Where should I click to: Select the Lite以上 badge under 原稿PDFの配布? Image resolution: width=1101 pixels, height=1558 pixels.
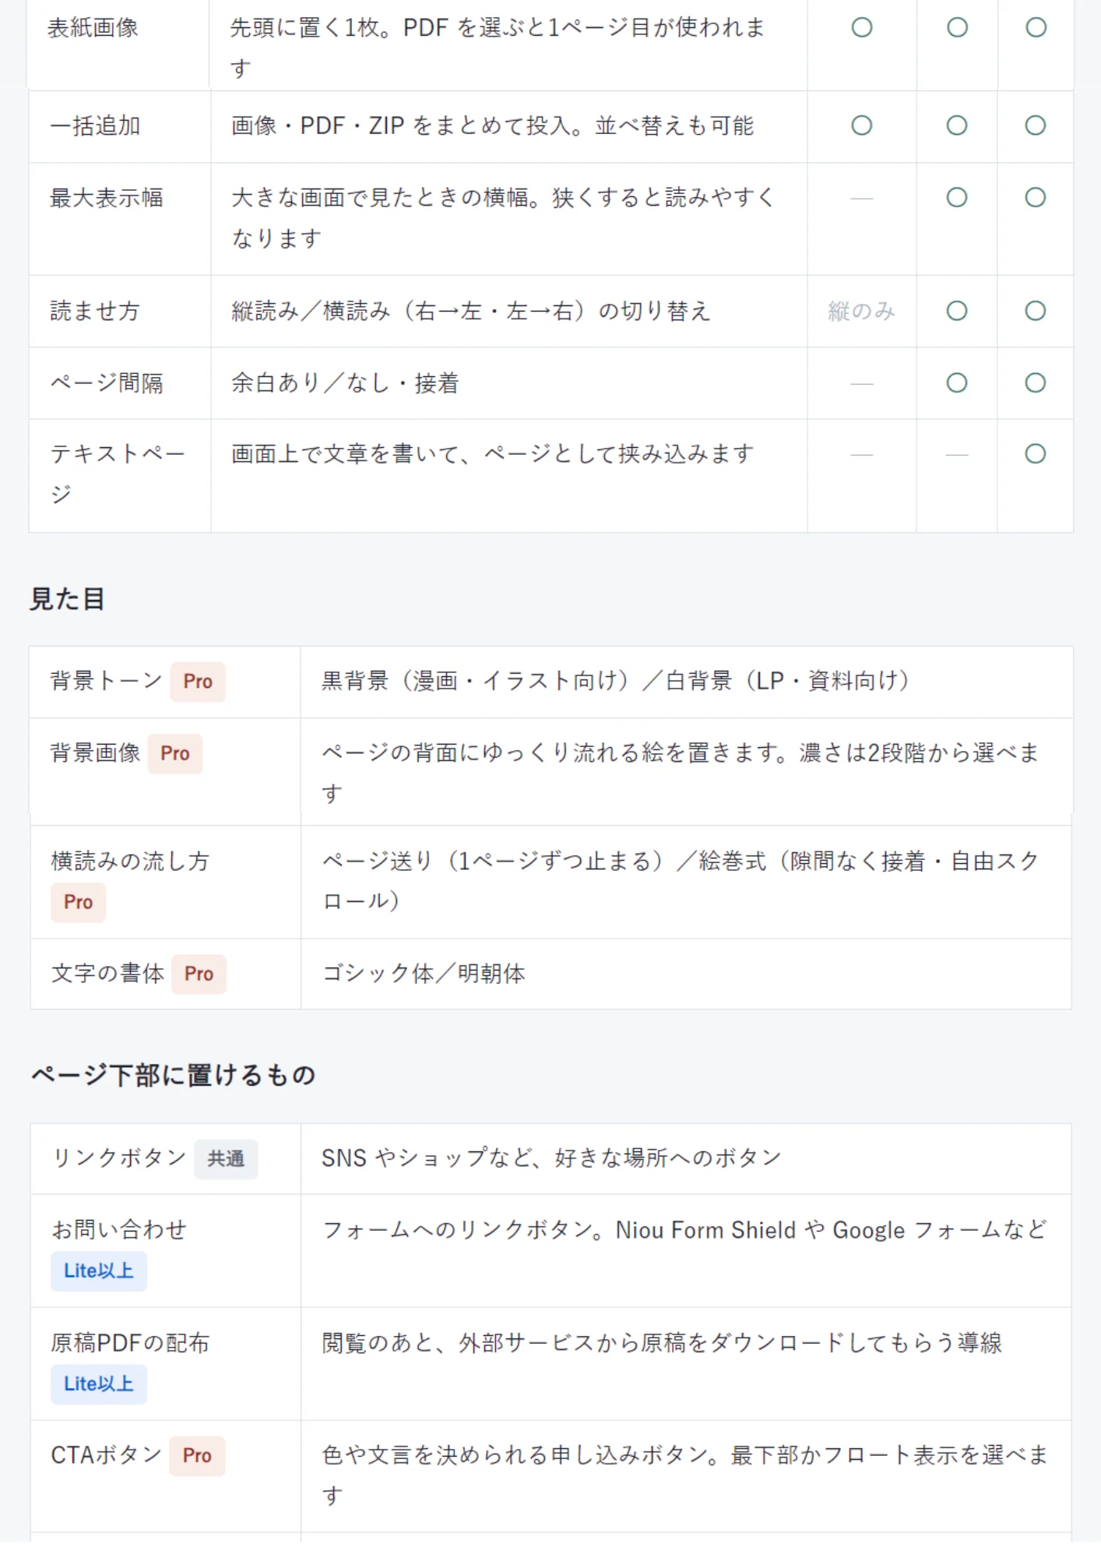[99, 1384]
